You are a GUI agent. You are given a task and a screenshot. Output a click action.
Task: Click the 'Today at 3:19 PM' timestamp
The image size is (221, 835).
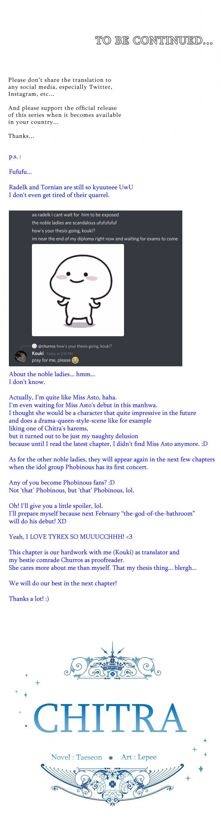coord(59,354)
